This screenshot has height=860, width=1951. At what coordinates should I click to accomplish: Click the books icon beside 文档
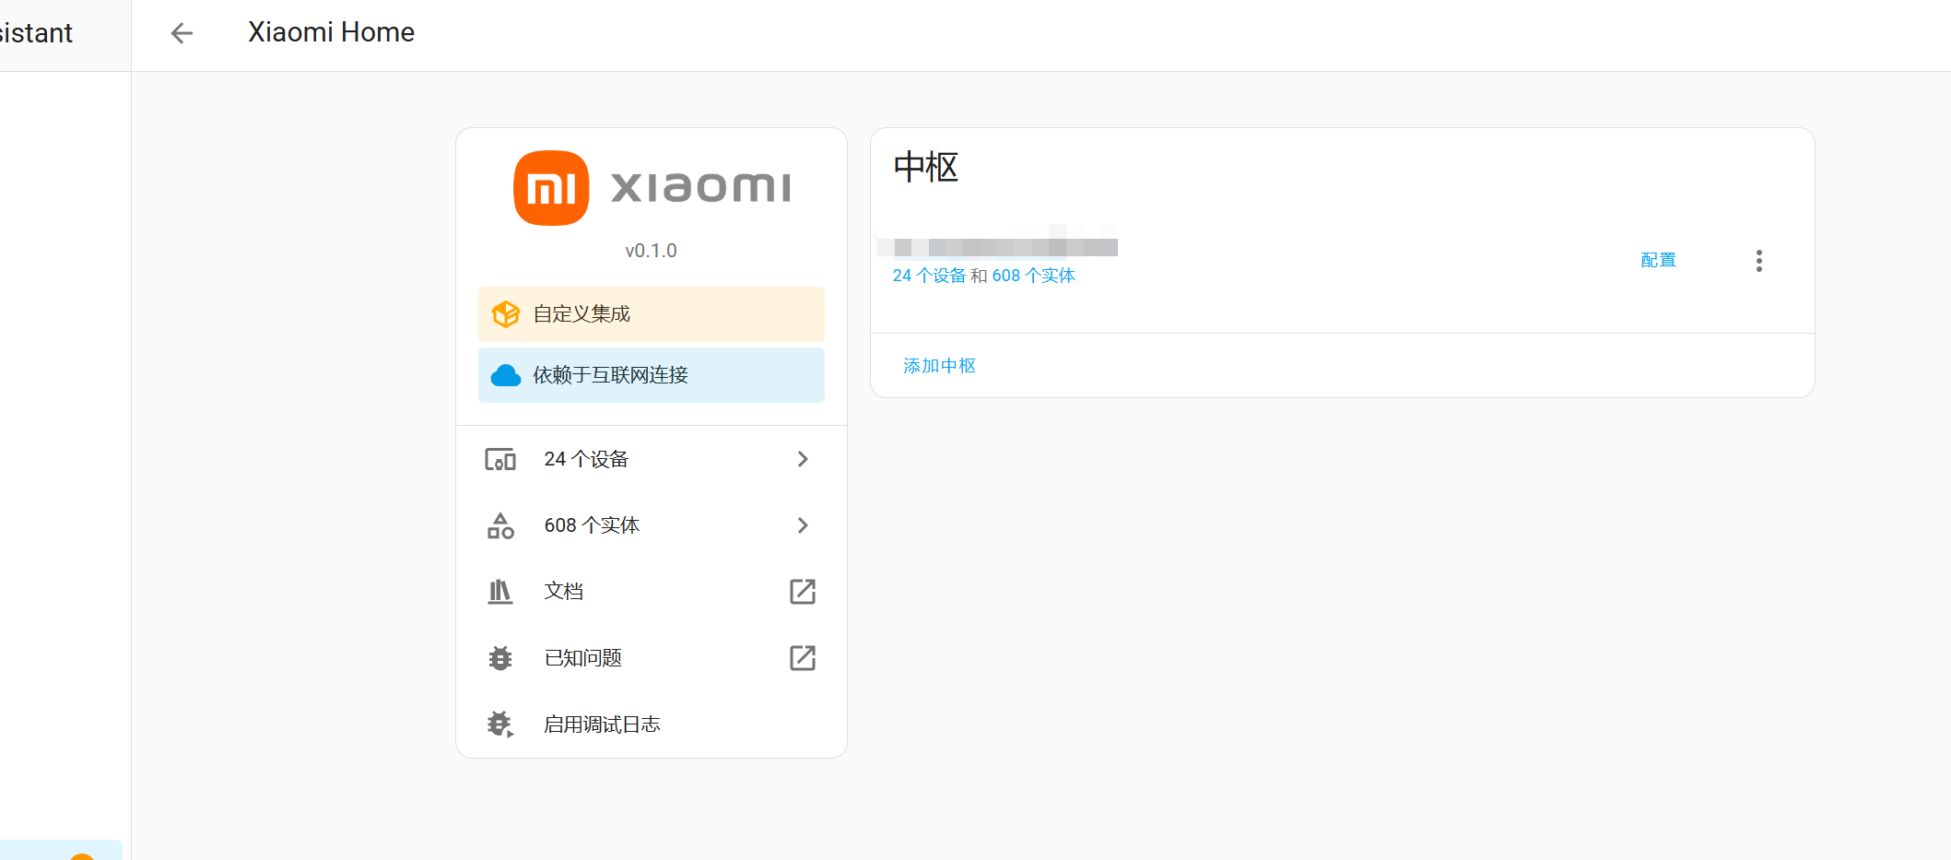pyautogui.click(x=500, y=592)
